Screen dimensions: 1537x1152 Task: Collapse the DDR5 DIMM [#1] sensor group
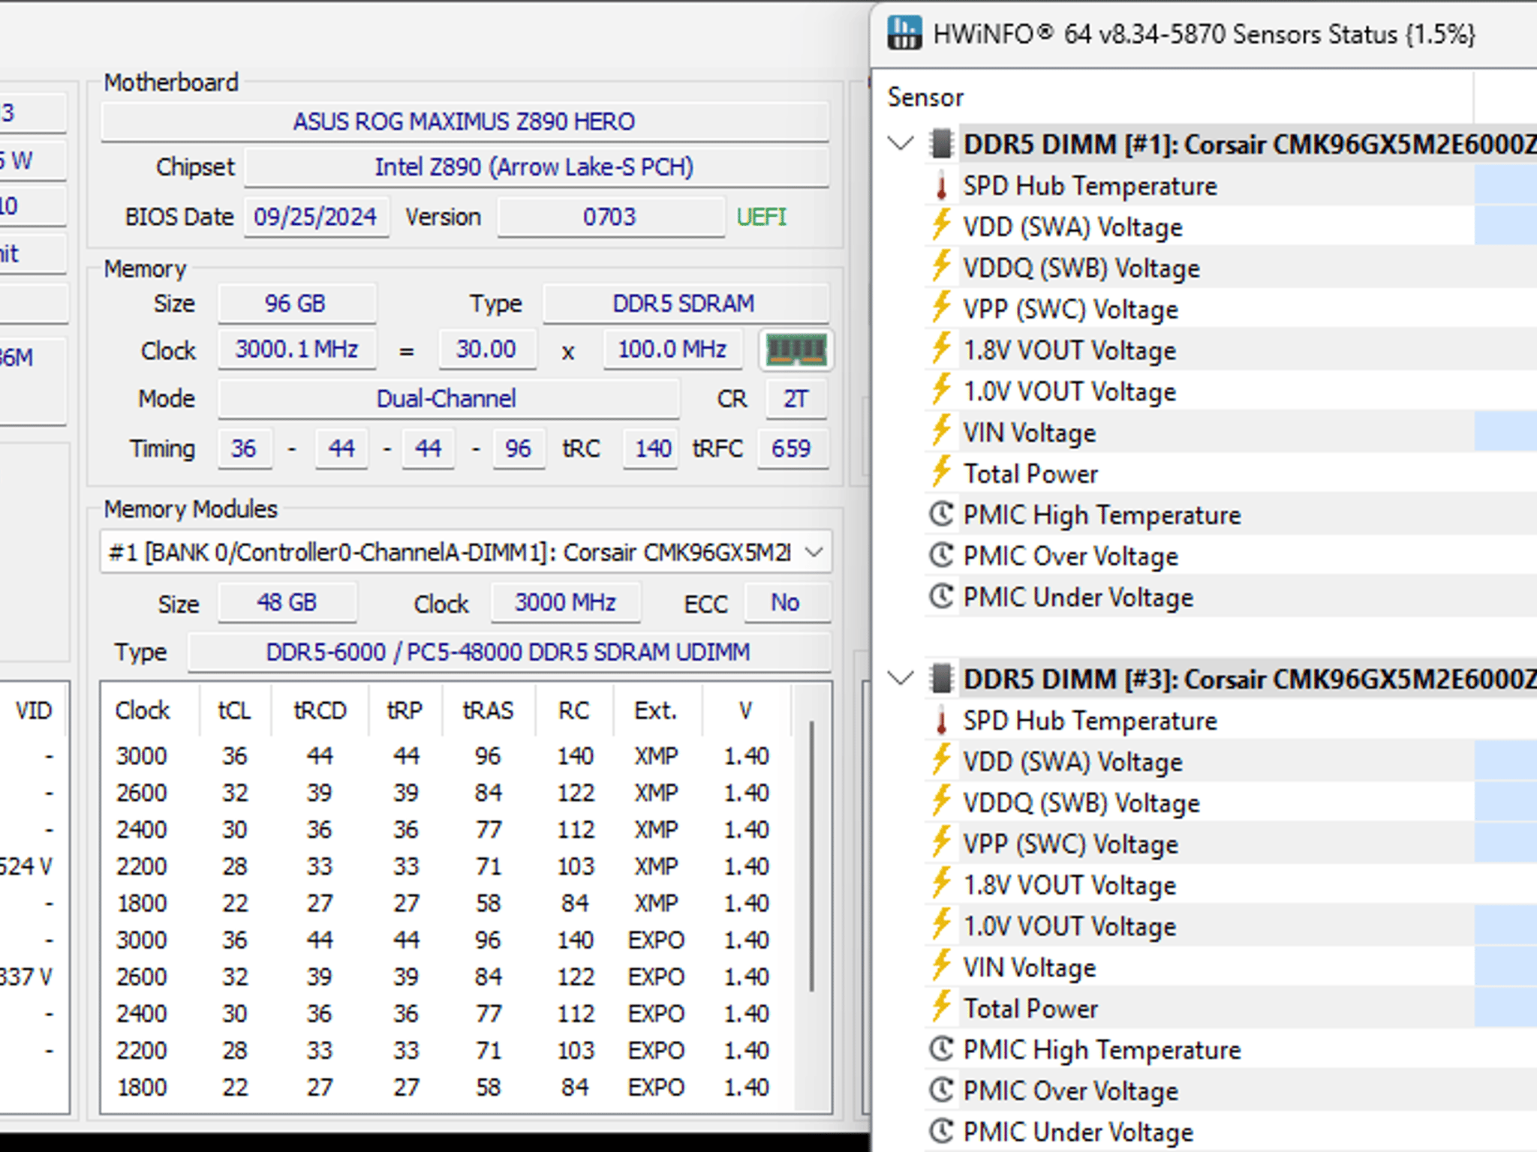901,143
